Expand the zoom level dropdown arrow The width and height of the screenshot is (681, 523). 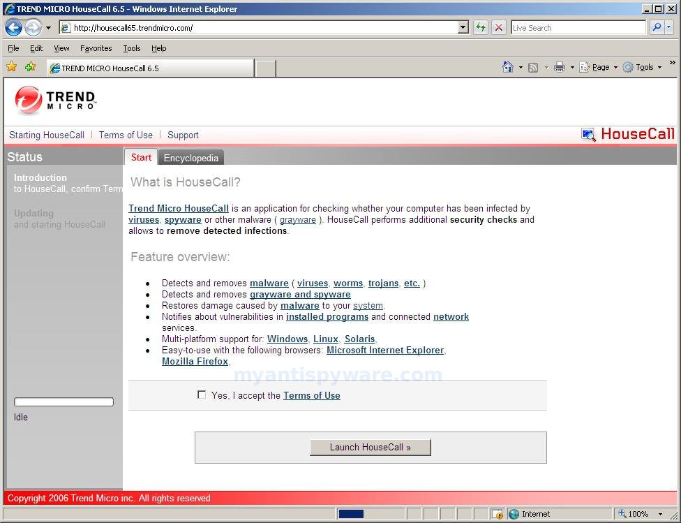tap(660, 515)
